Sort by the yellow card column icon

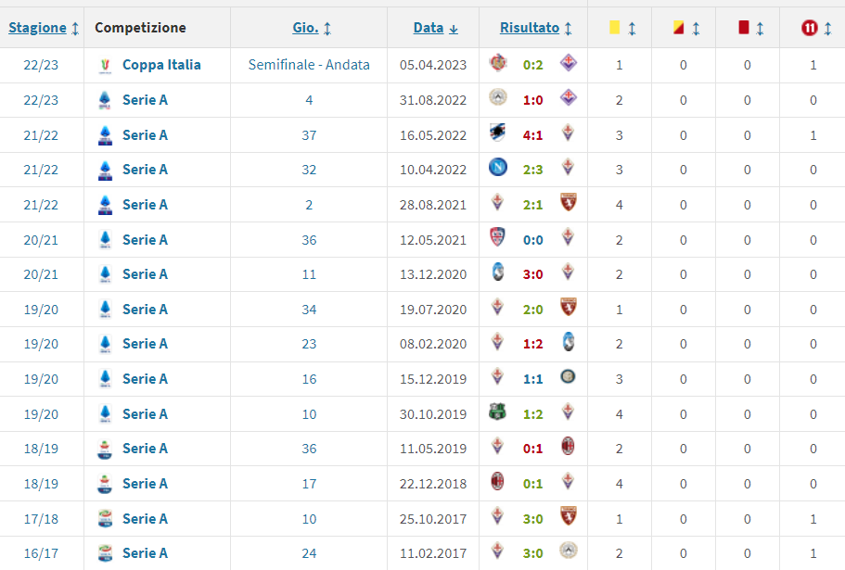click(x=614, y=28)
